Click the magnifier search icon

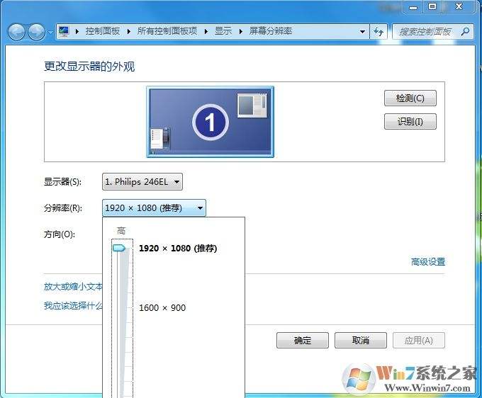[x=466, y=31]
